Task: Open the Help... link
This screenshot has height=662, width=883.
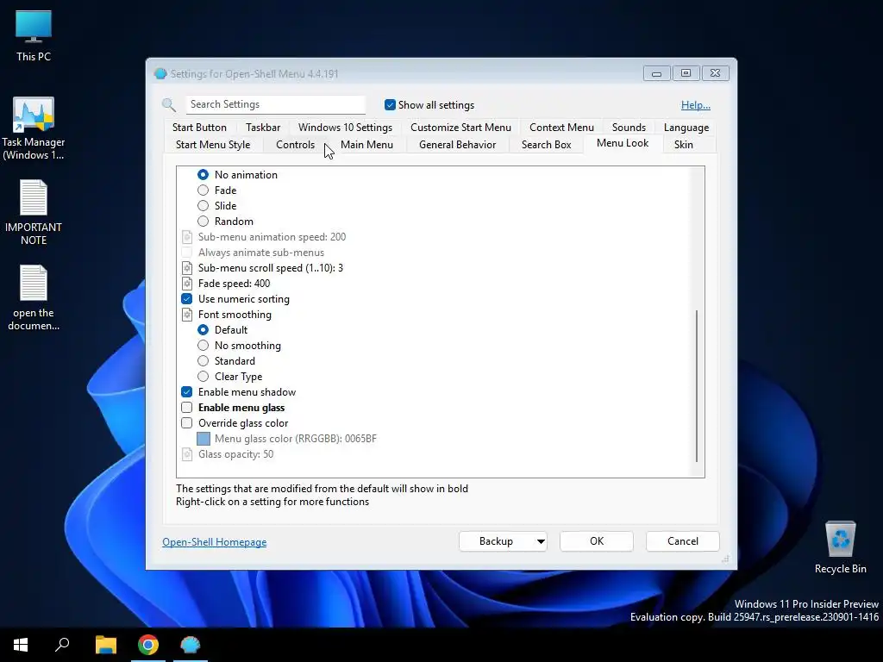Action: click(696, 105)
